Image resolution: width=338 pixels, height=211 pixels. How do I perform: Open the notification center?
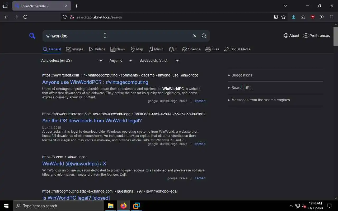329,206
